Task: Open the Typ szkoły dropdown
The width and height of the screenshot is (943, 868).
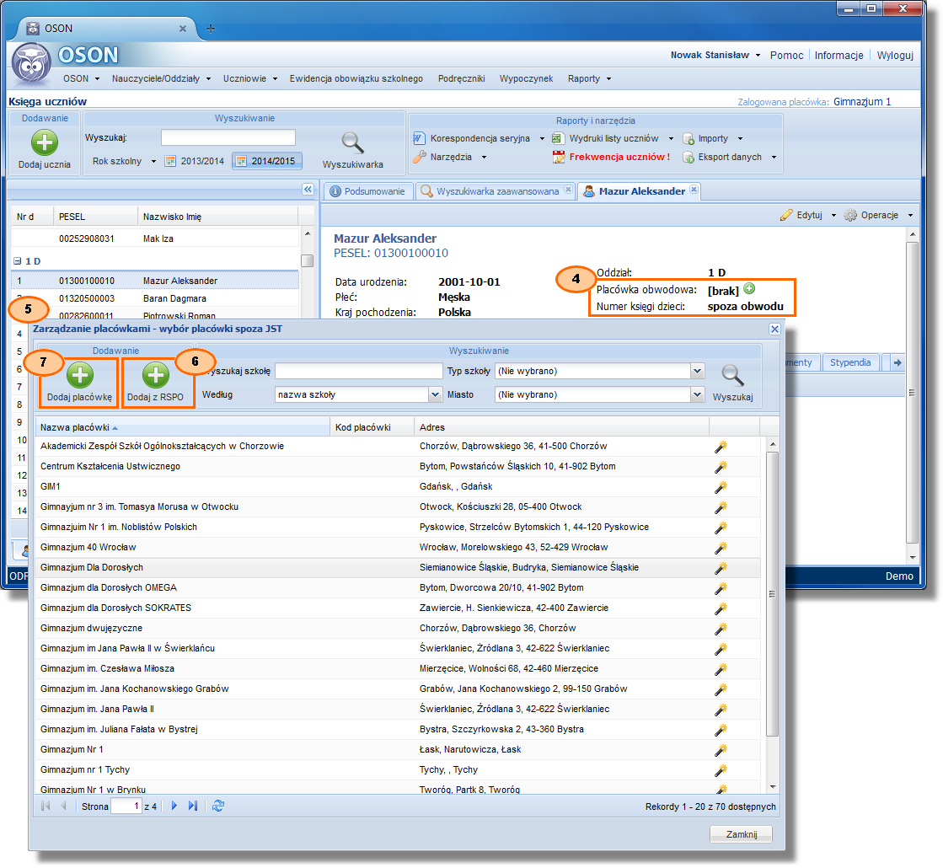Action: pos(696,371)
